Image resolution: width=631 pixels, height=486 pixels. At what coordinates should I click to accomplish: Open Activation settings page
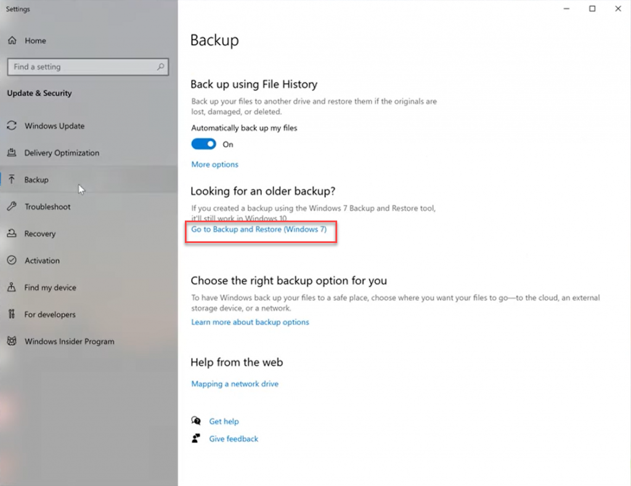coord(89,260)
